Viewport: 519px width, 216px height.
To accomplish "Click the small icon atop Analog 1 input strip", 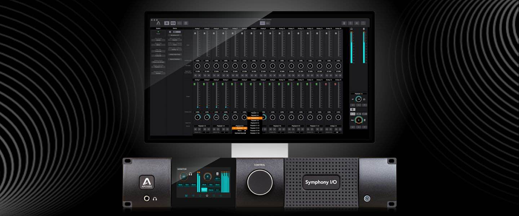I will (x=195, y=33).
